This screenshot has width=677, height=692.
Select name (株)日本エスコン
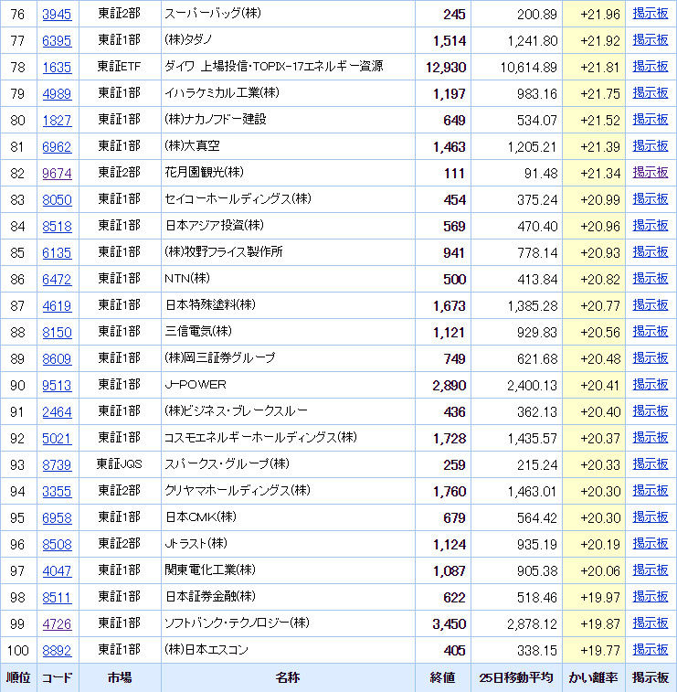click(x=206, y=650)
